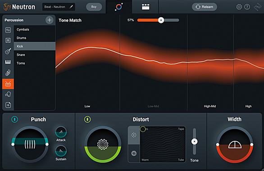Select the brass horn instrument category icon
This screenshot has width=264, height=171.
click(8, 72)
